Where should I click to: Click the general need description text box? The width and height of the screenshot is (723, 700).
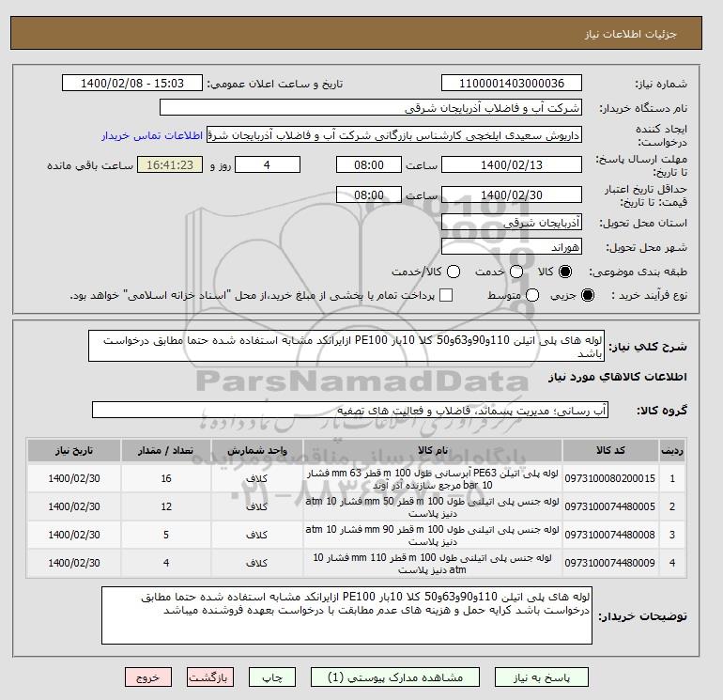(346, 346)
